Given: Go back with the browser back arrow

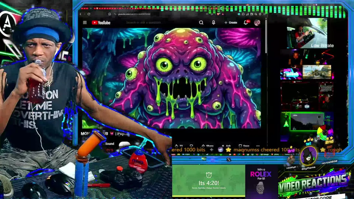Looking at the screenshot, I should pos(80,14).
